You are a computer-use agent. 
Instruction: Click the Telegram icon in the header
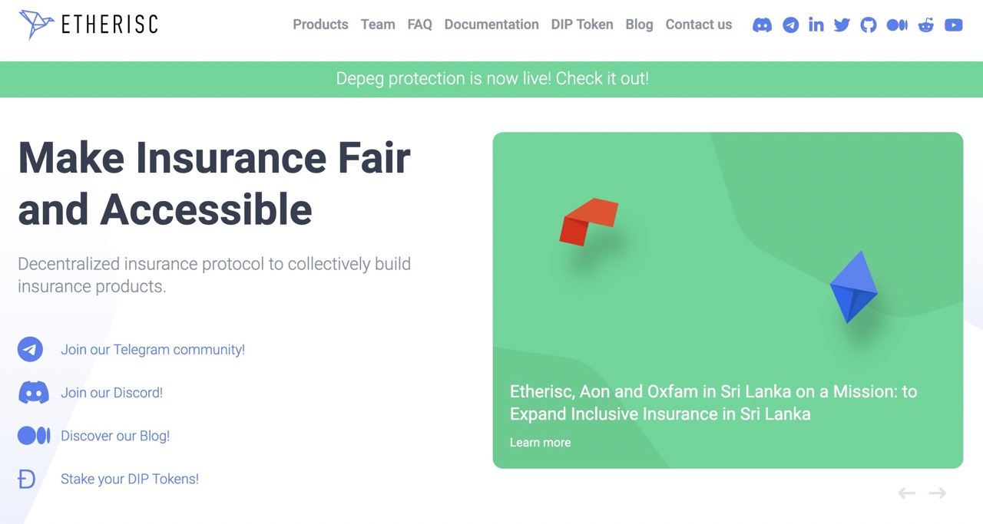tap(791, 25)
